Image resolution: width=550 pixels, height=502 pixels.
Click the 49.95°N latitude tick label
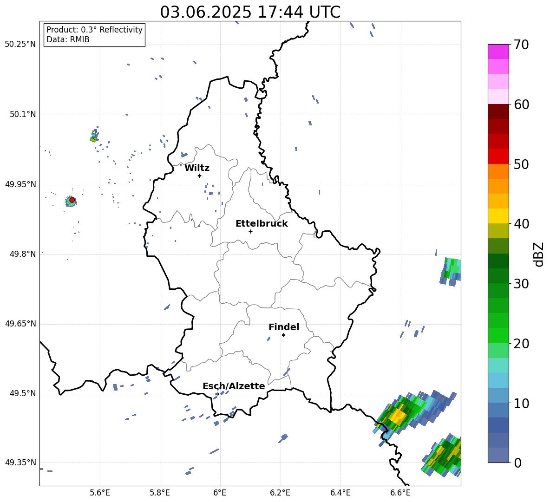coord(20,184)
